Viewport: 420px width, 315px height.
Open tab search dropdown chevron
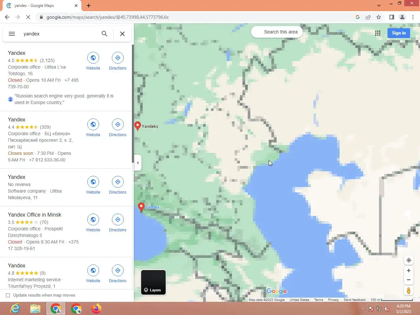pos(379,6)
